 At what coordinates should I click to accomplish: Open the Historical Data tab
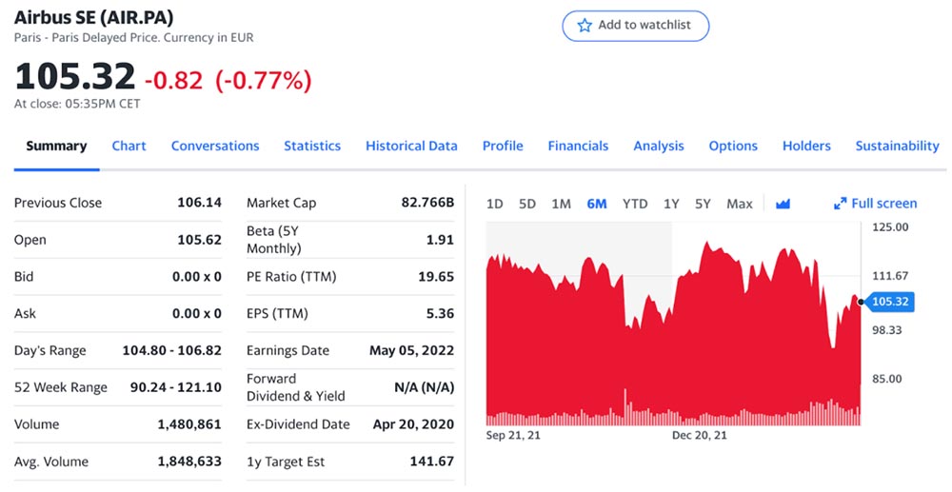pyautogui.click(x=411, y=147)
